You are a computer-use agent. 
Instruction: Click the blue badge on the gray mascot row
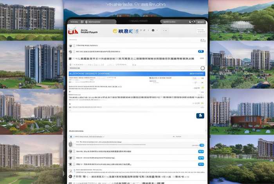202,145
